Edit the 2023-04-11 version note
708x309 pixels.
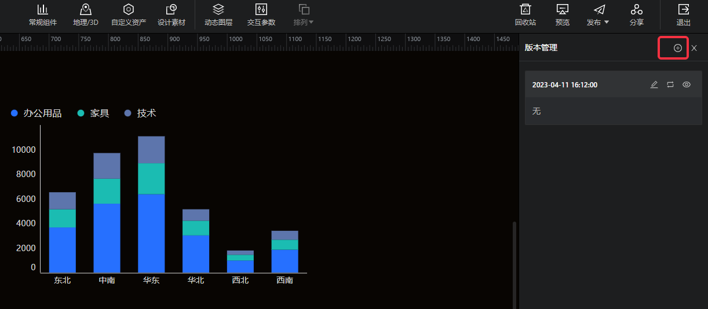[x=654, y=84]
